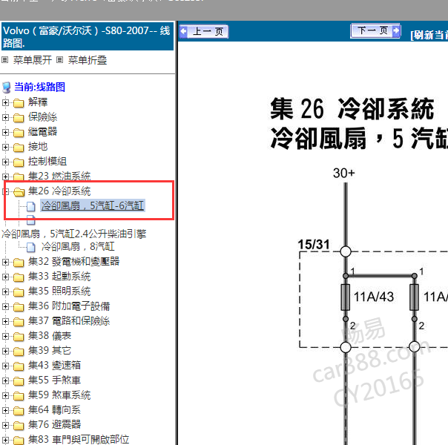448x445 pixels.
Task: Click the folder icon for 集38 儀表
Action: pyautogui.click(x=19, y=337)
